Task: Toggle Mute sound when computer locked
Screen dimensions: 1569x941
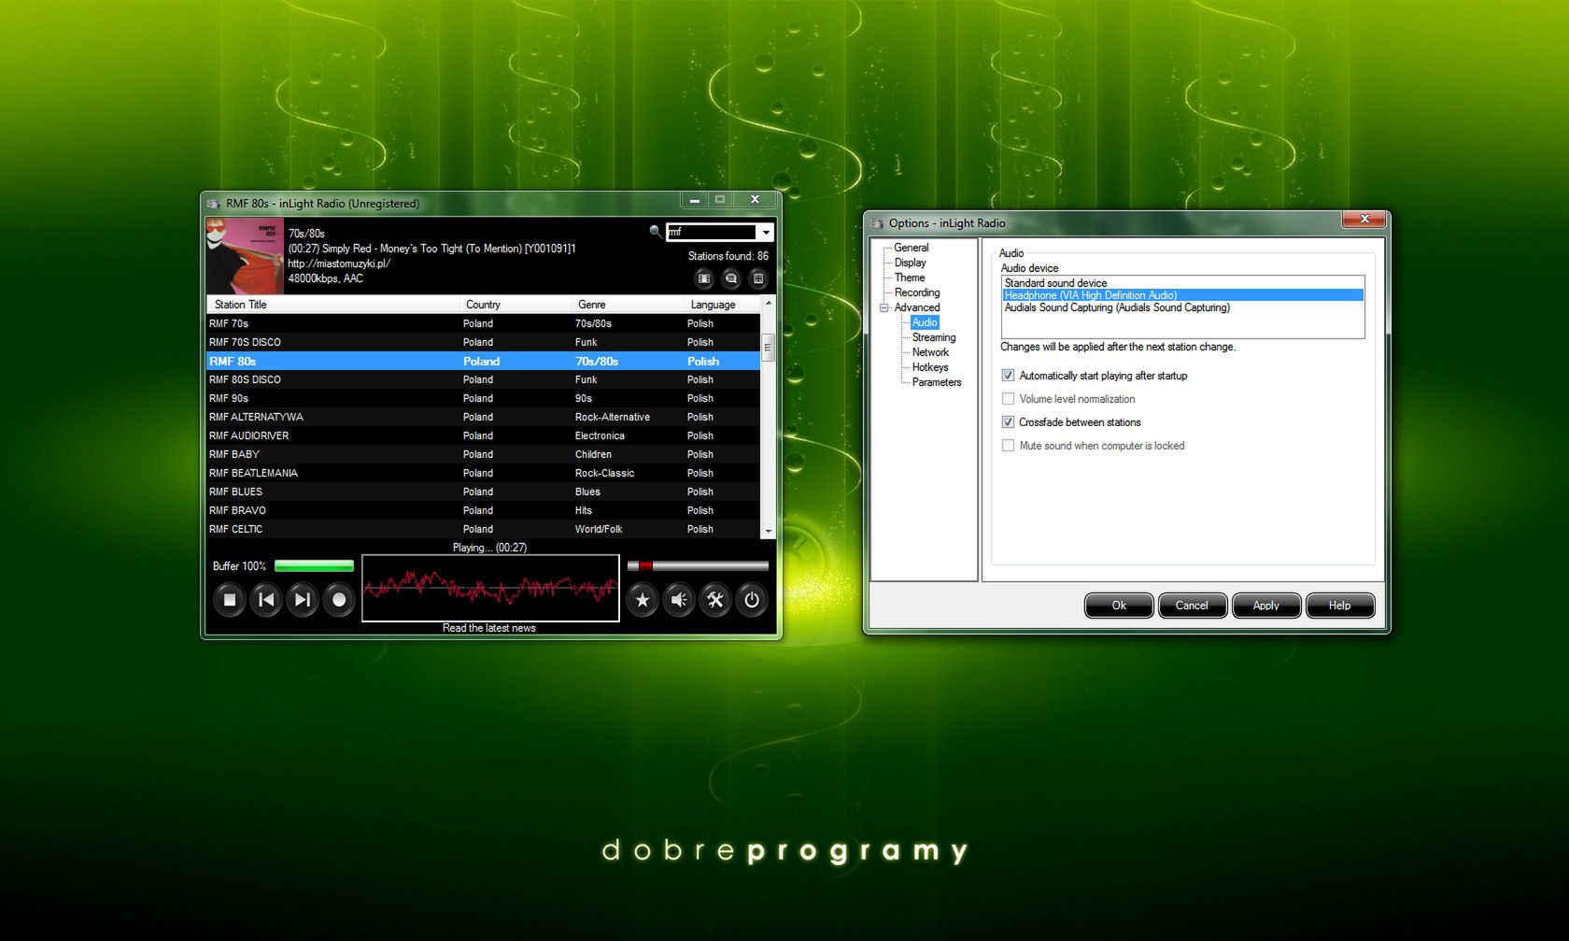Action: tap(1009, 446)
